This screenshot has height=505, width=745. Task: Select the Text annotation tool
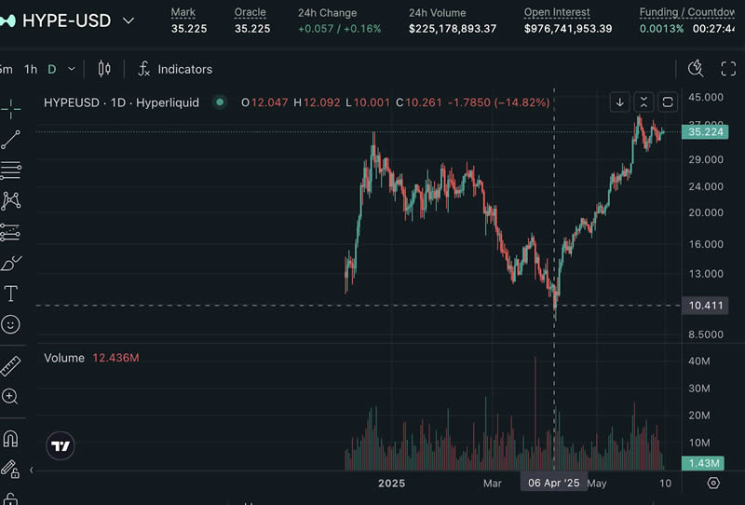pos(11,293)
